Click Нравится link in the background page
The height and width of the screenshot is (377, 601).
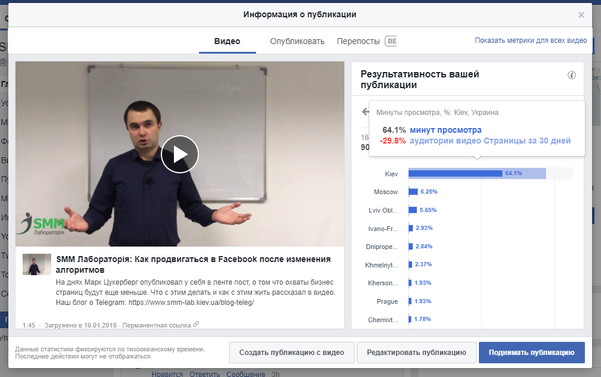click(167, 373)
